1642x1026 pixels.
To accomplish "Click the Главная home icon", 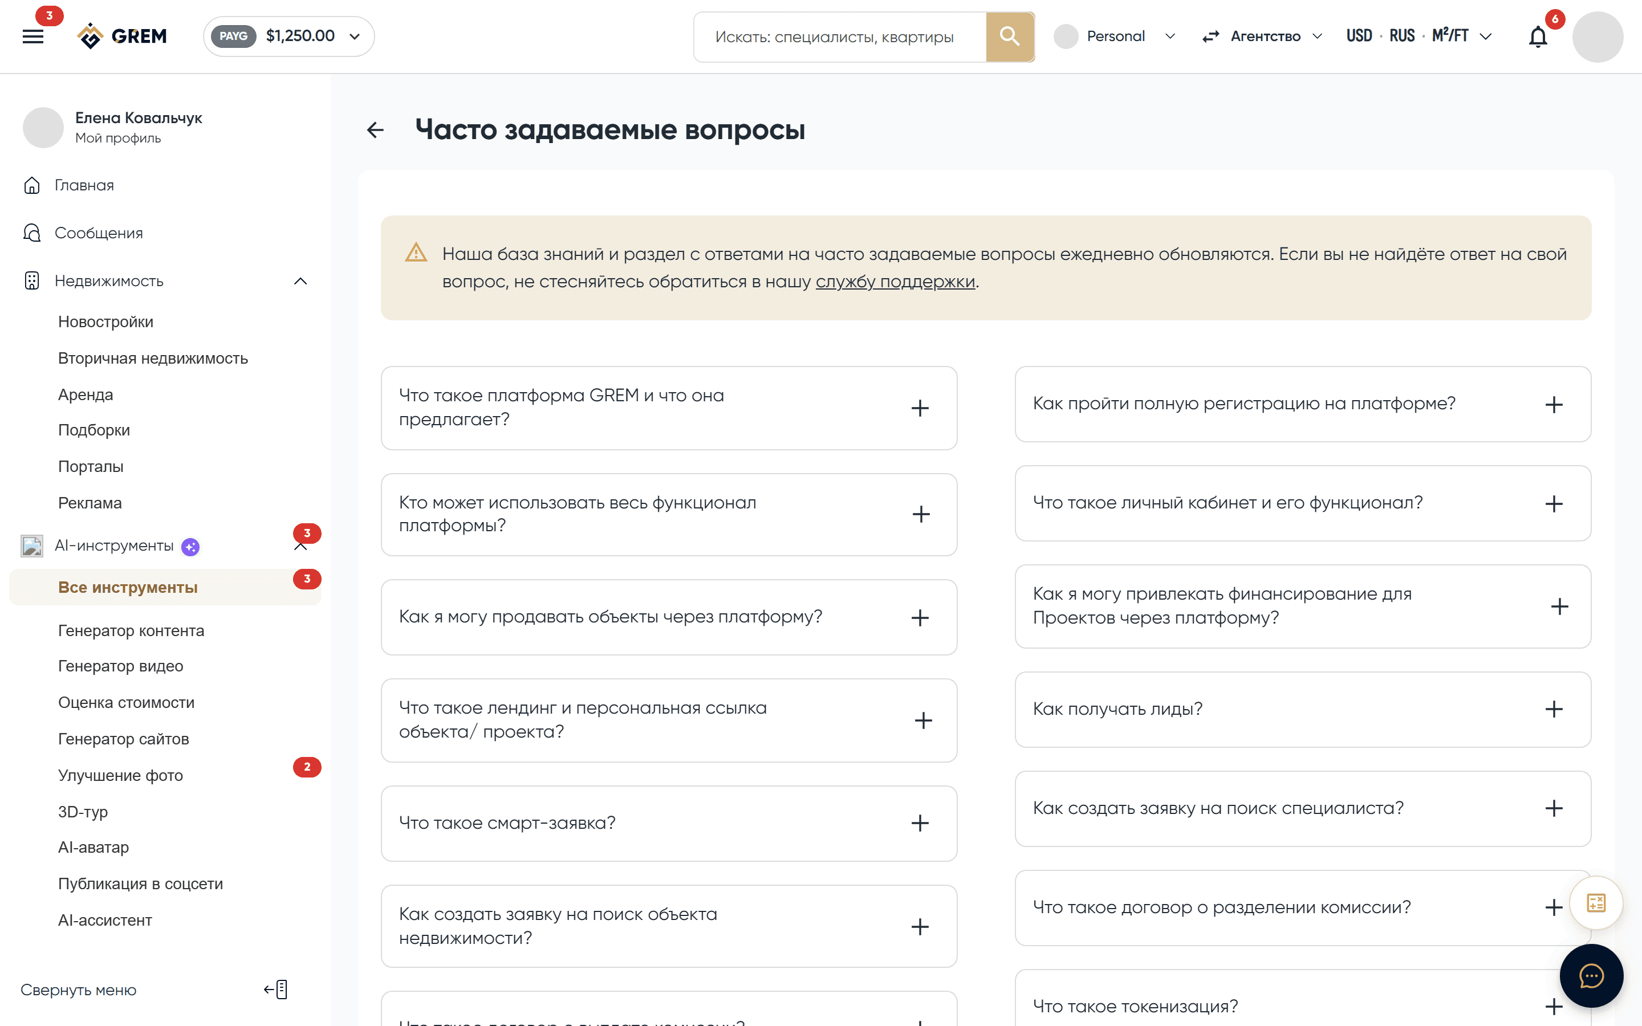I will (32, 185).
